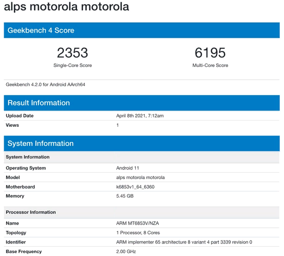Click the 'Single-Core Score' label
This screenshot has height=256, width=284.
[x=72, y=65]
